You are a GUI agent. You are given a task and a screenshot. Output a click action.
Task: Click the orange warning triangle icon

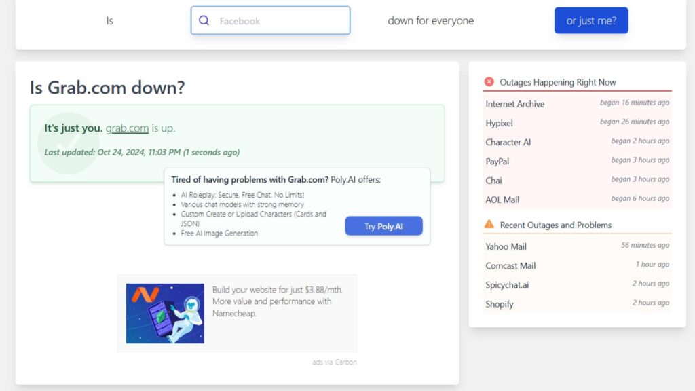[x=489, y=224]
